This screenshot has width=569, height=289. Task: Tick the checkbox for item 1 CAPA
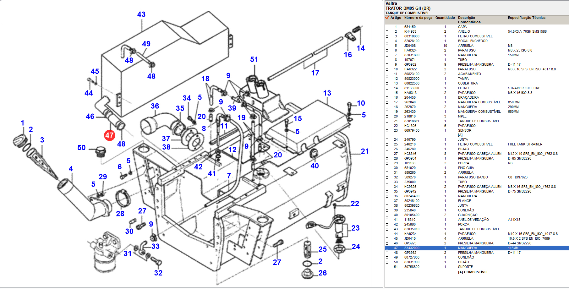coord(387,27)
